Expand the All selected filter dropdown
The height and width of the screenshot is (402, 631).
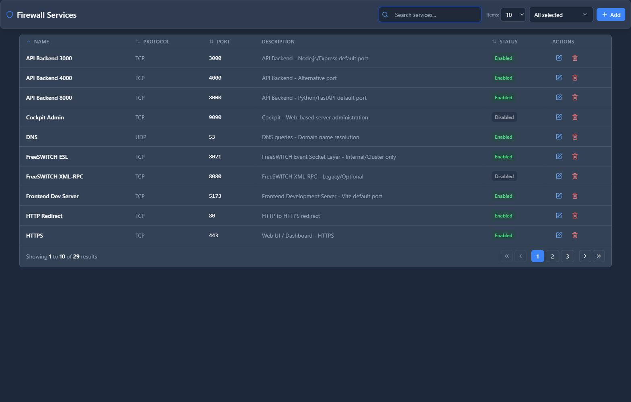click(561, 15)
